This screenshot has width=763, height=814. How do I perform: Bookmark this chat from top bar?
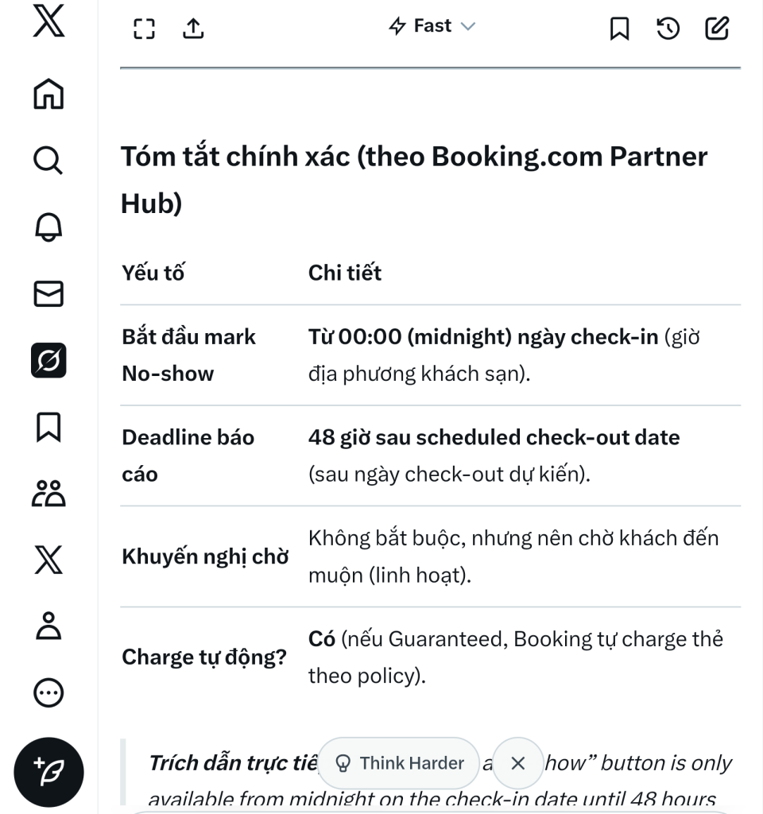619,29
